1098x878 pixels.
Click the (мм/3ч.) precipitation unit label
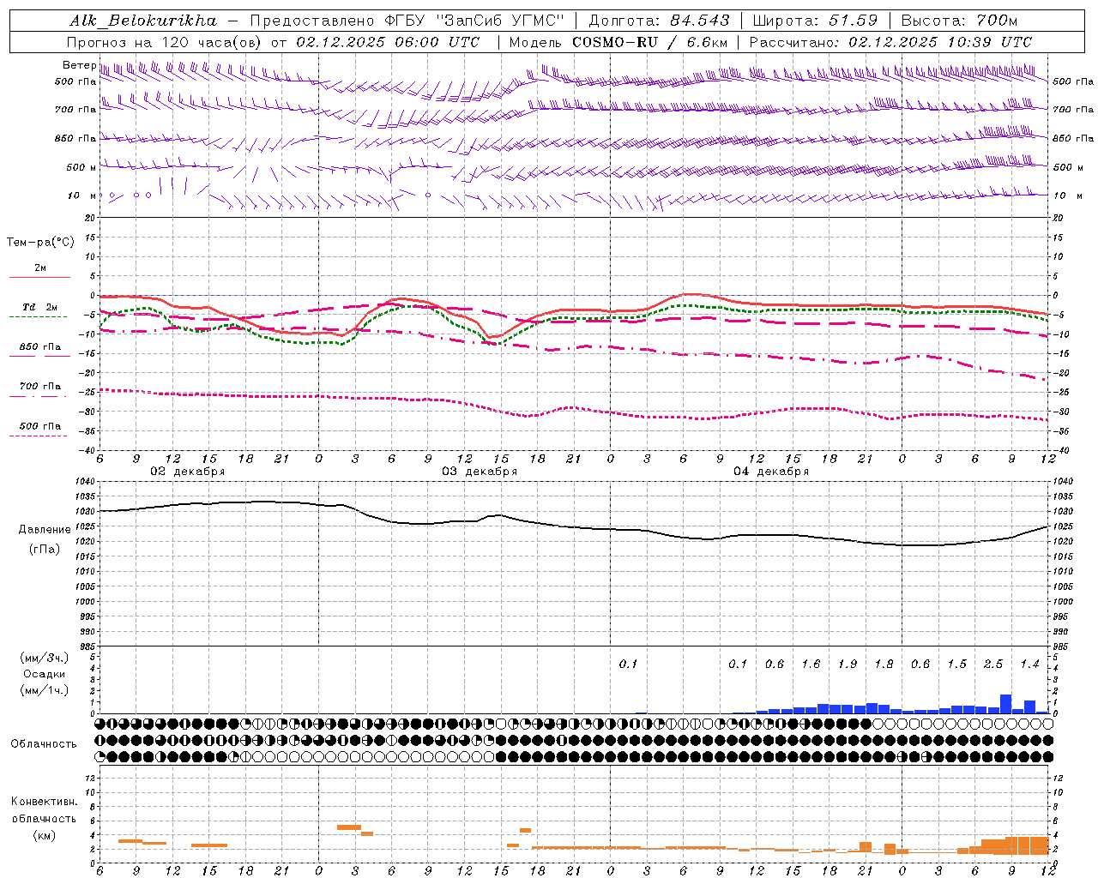coord(45,658)
